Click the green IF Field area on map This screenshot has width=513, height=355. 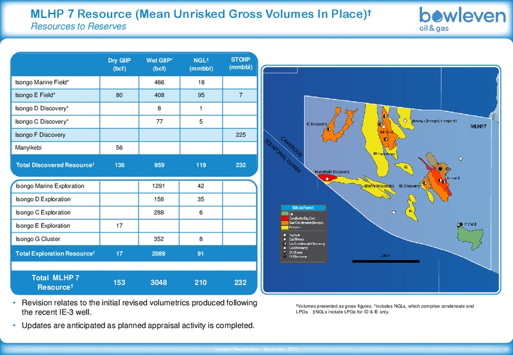(x=470, y=237)
